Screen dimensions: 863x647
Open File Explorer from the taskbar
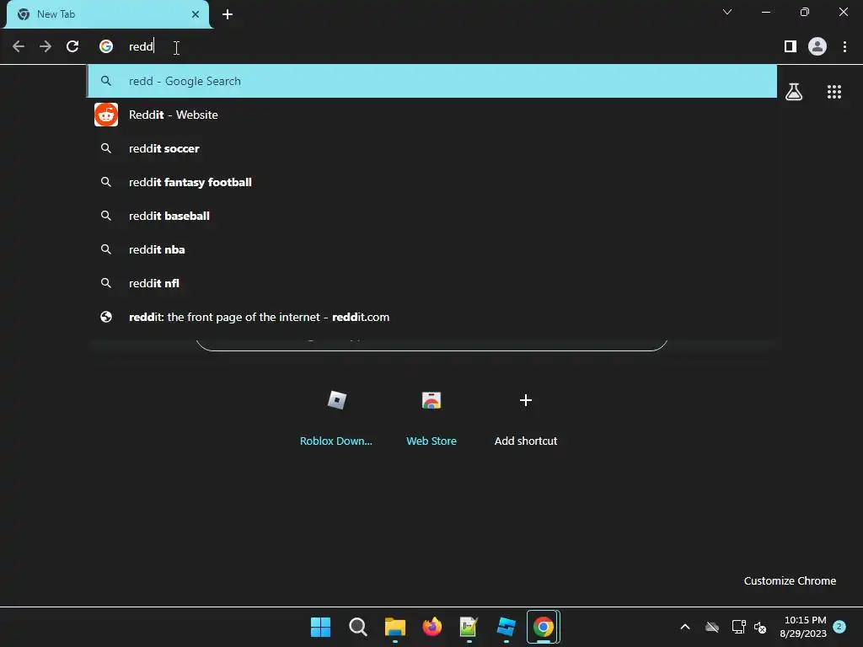pos(394,627)
